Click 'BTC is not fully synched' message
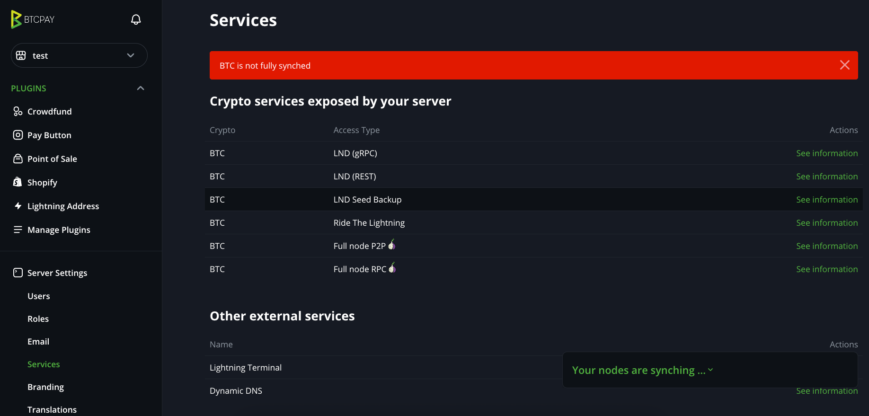The width and height of the screenshot is (869, 416). tap(265, 65)
